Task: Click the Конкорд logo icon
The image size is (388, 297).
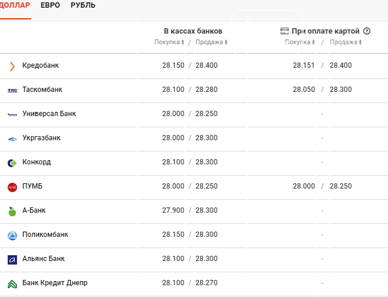Action: (x=12, y=163)
